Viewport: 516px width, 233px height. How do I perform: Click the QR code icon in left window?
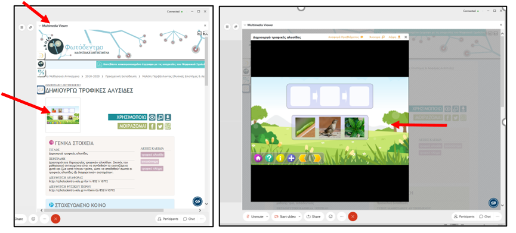point(168,126)
